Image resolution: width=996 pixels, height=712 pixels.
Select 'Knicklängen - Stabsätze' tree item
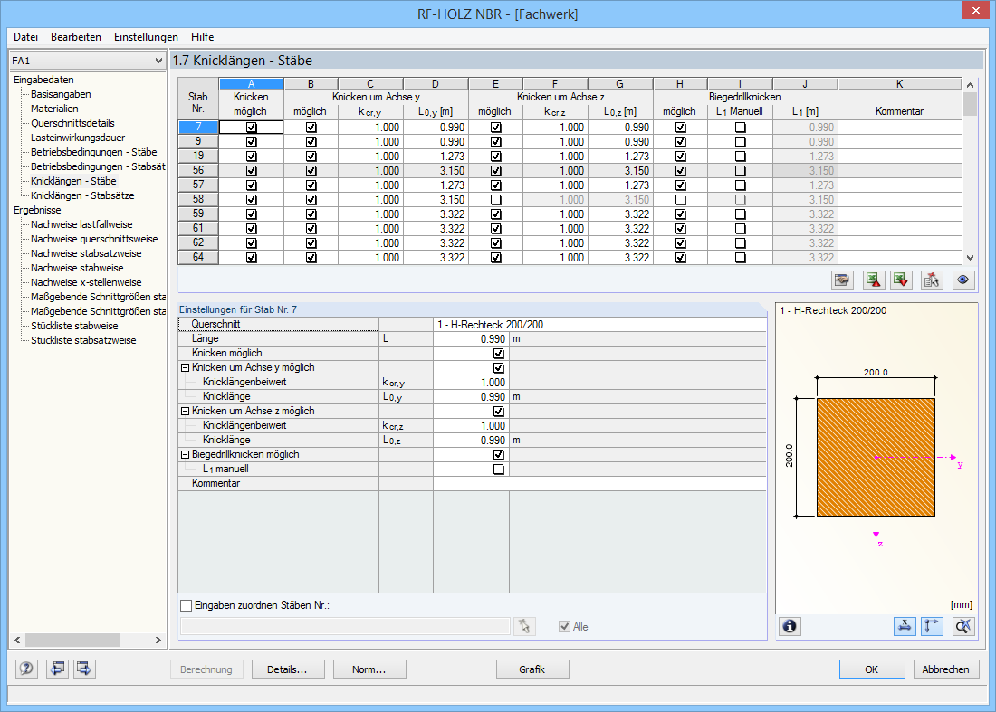82,195
